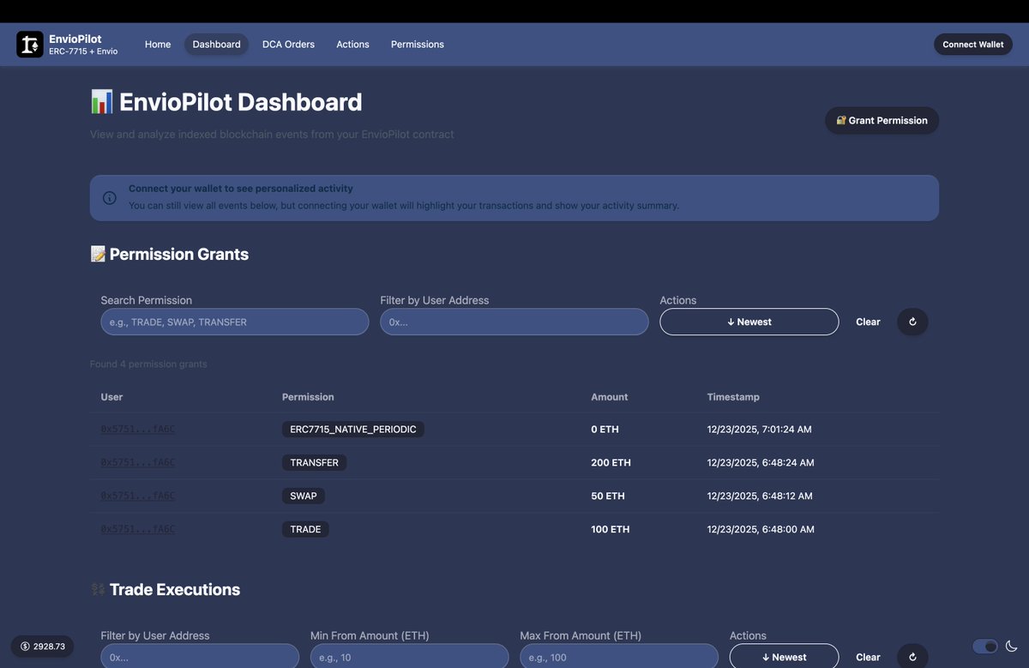Click the 50 ETH amount cell
Viewport: 1029px width, 668px height.
point(608,496)
